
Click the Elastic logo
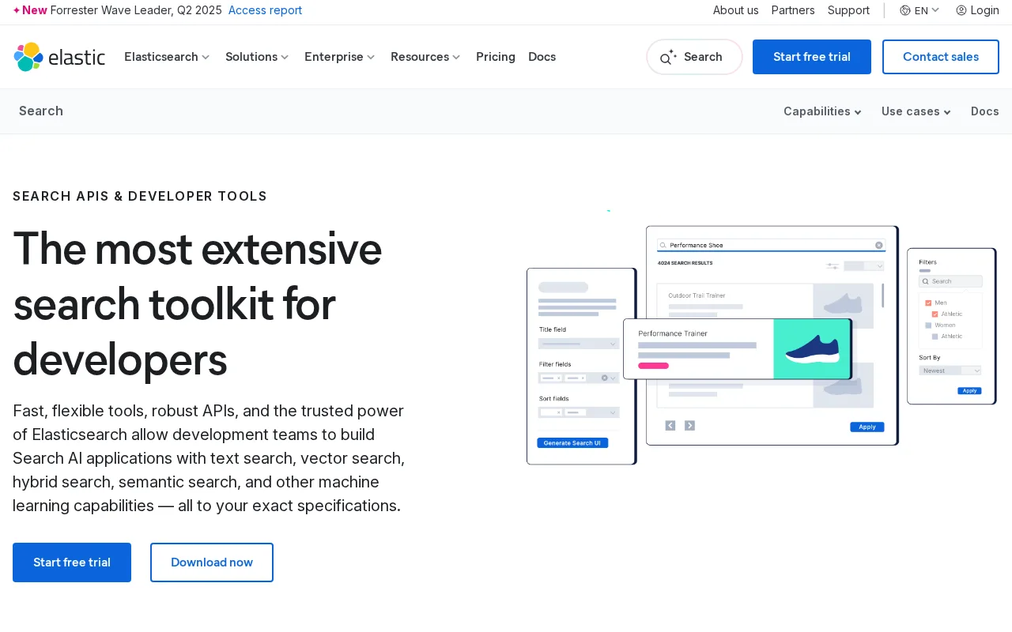tap(59, 57)
